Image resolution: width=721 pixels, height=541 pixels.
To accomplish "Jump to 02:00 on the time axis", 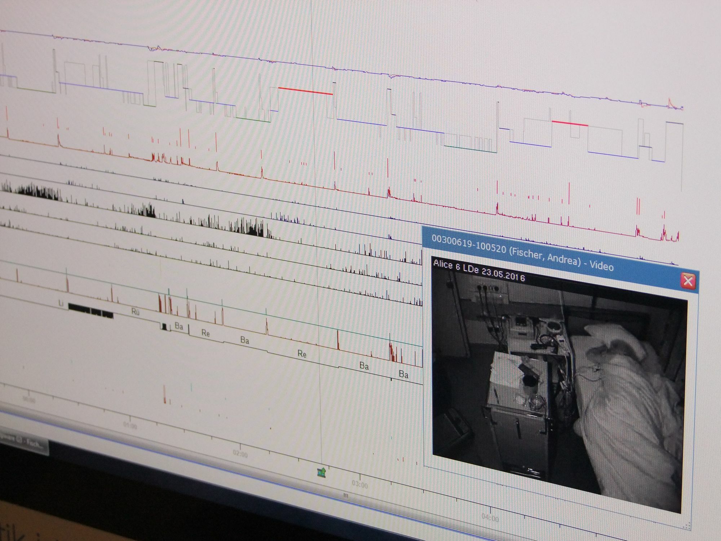I will click(x=240, y=454).
